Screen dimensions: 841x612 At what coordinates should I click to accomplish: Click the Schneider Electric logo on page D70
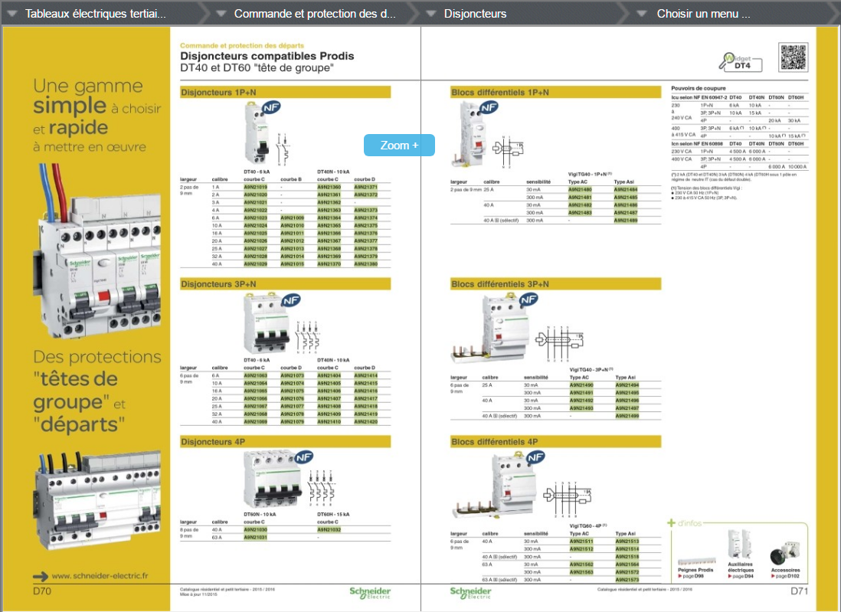click(x=370, y=593)
